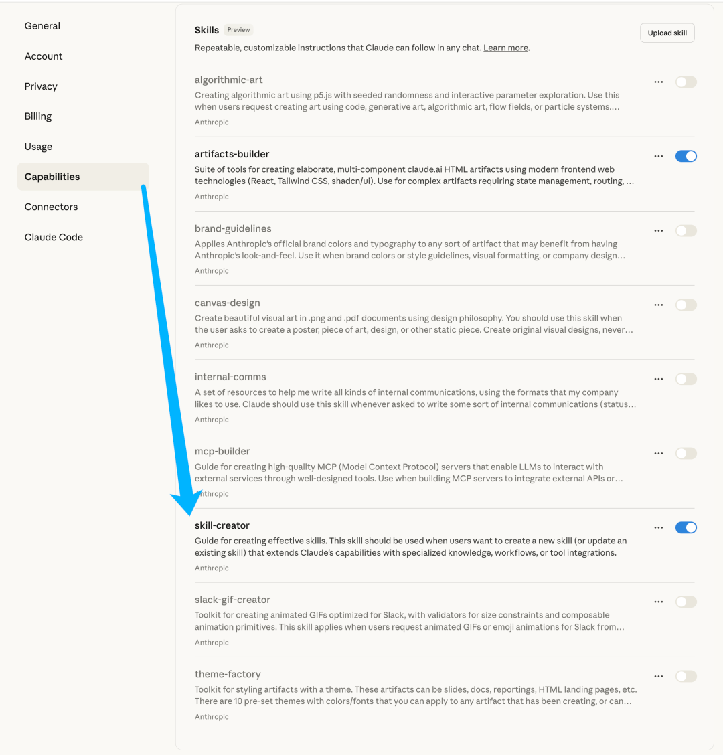Image resolution: width=723 pixels, height=755 pixels.
Task: Open the theme-factory three-dot menu
Action: (x=659, y=677)
